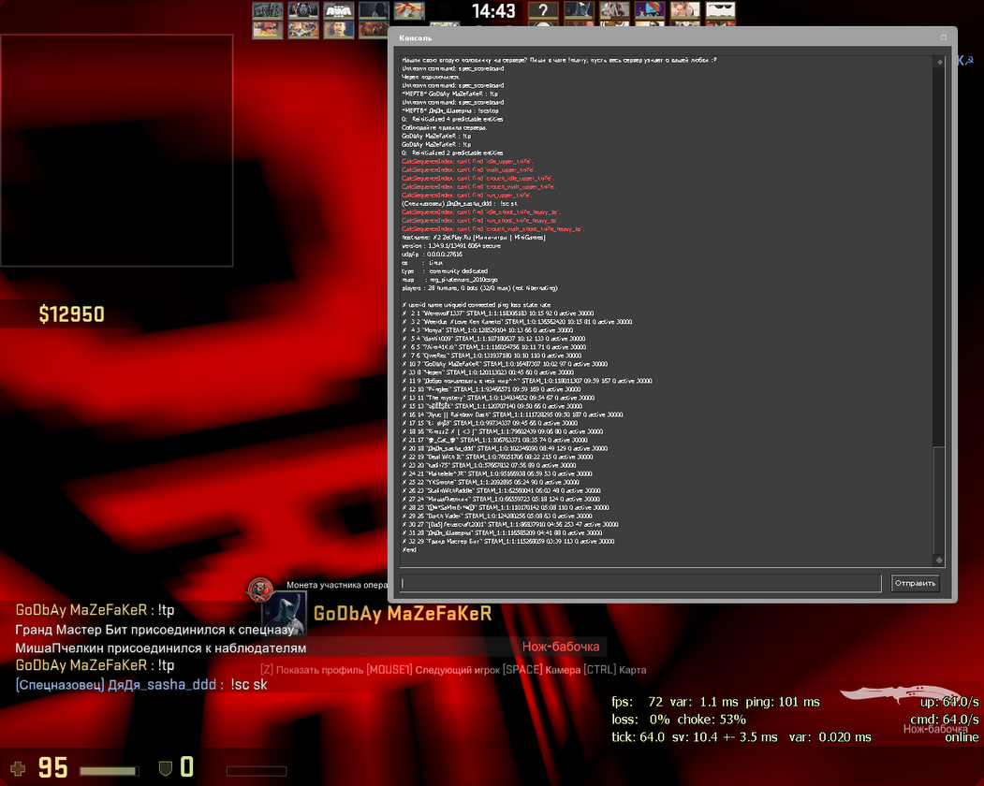Open spectated player's hooded avatar portrait
984x786 pixels.
click(284, 614)
